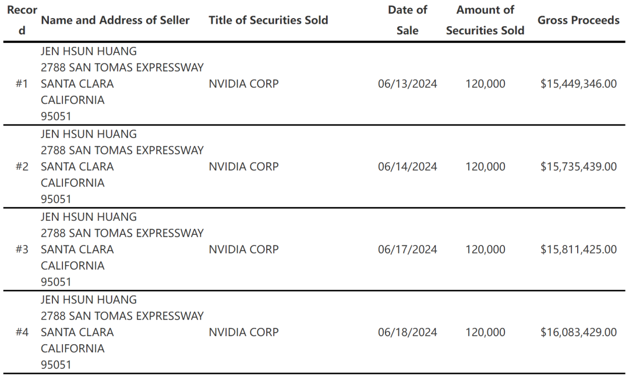Click gross proceeds $15,449,346.00

578,84
